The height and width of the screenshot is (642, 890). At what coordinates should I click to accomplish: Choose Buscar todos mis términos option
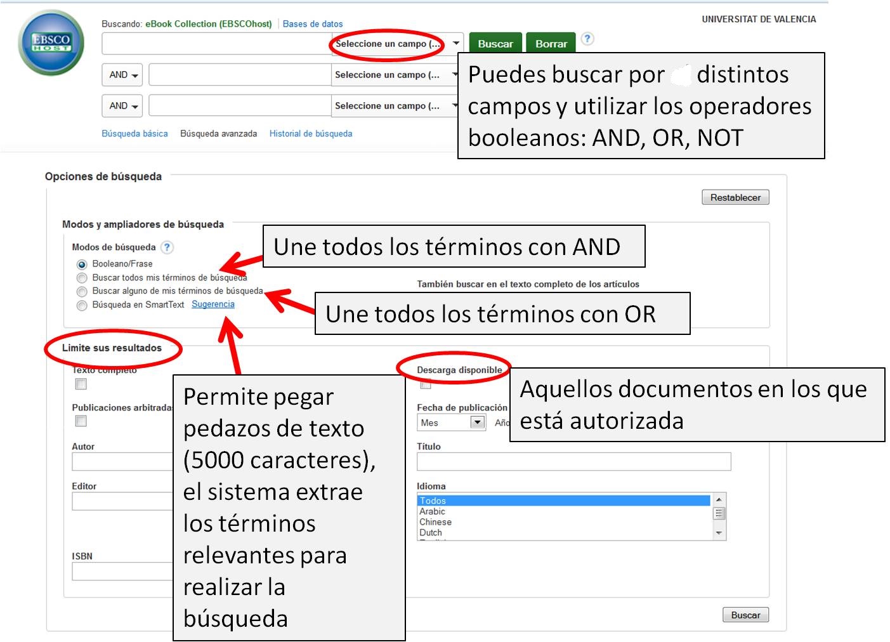(x=82, y=278)
